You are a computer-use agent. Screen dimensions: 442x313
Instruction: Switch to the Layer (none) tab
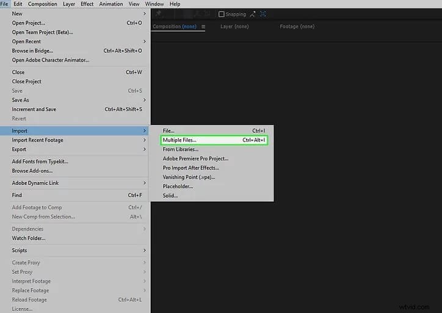[234, 26]
